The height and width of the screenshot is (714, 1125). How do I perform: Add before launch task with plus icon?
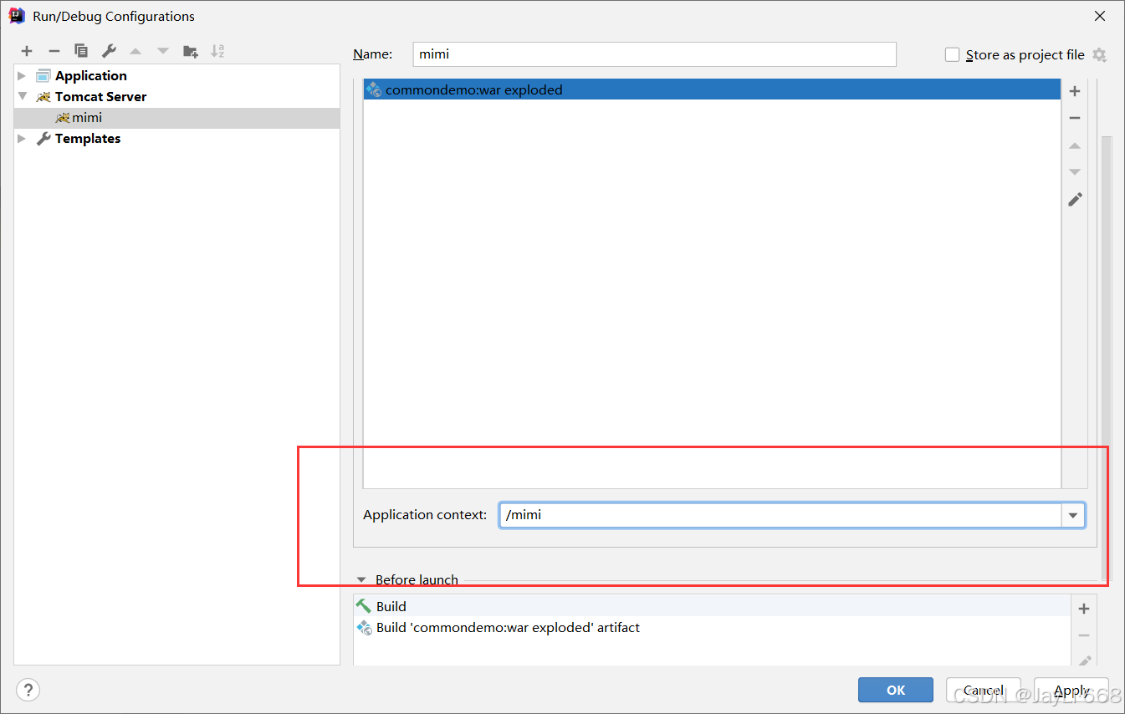pyautogui.click(x=1084, y=609)
